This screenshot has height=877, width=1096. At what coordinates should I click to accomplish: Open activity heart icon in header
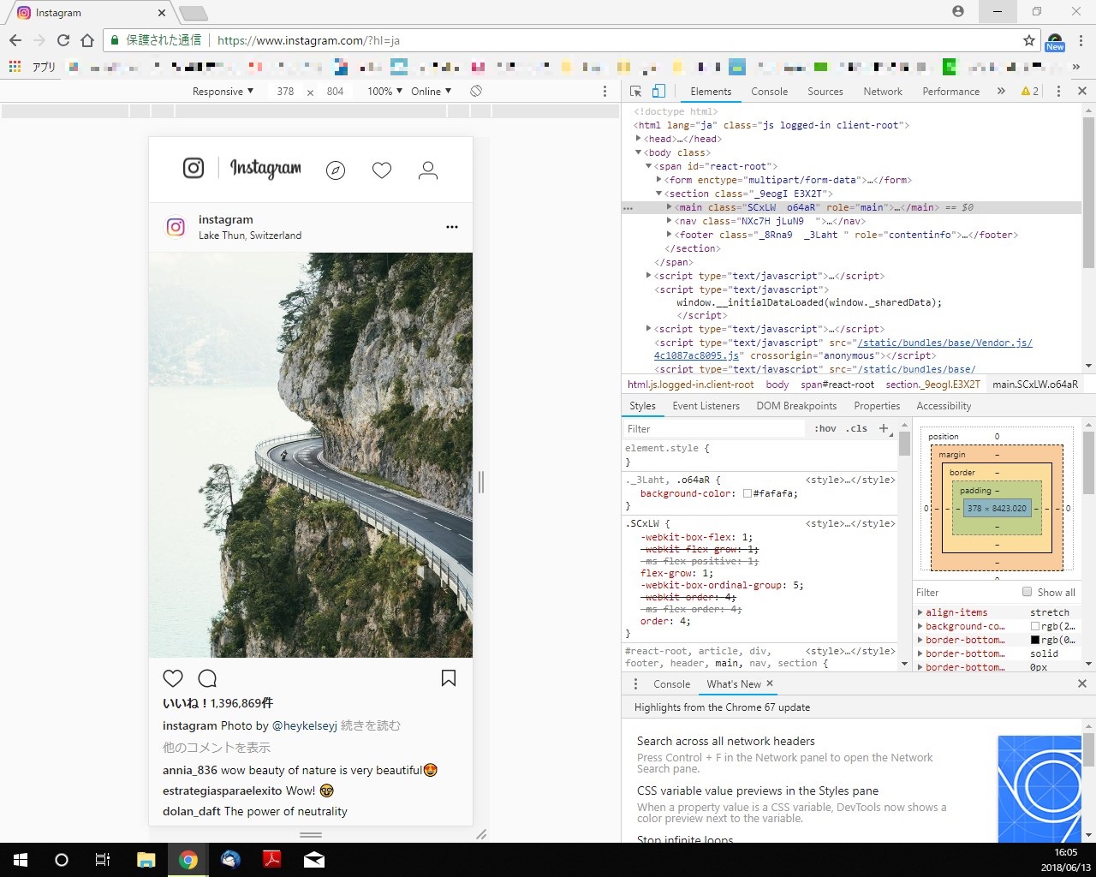pyautogui.click(x=382, y=170)
